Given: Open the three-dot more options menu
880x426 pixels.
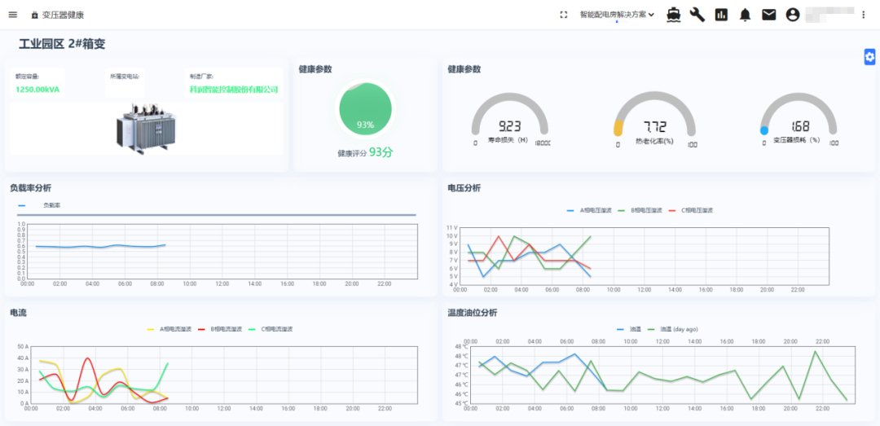Looking at the screenshot, I should (x=864, y=15).
